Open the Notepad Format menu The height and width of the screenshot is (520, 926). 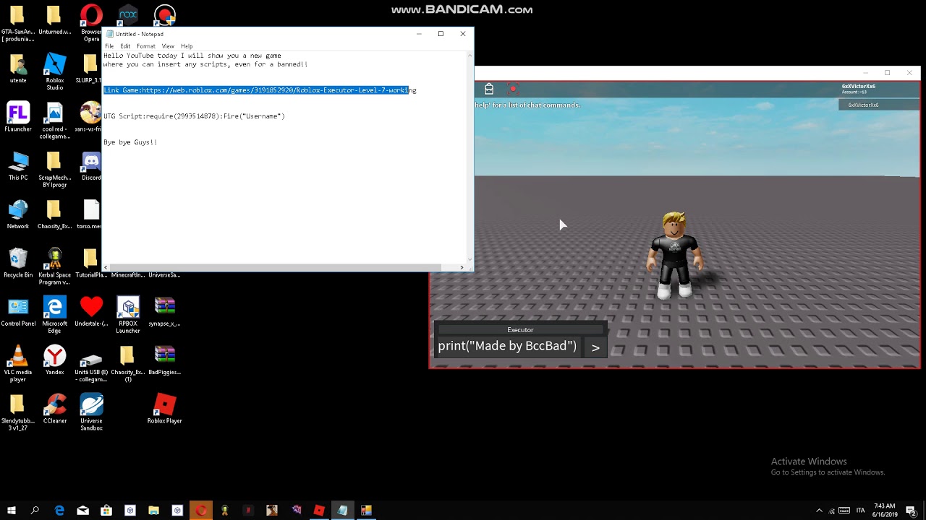pos(146,46)
